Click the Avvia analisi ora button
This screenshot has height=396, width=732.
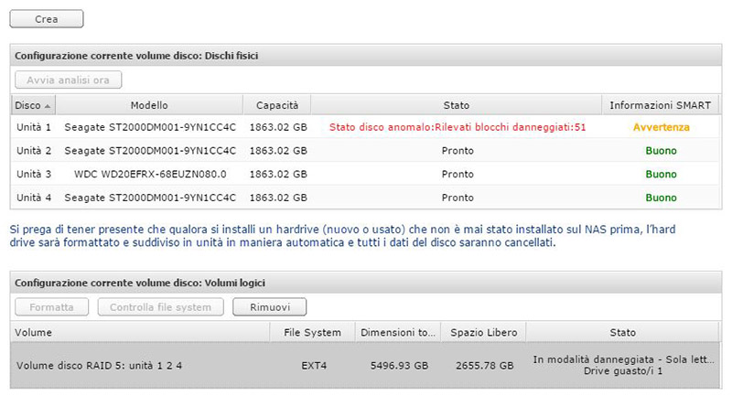(x=68, y=80)
